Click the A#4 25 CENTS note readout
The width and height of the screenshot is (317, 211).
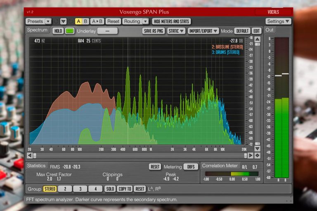click(89, 41)
